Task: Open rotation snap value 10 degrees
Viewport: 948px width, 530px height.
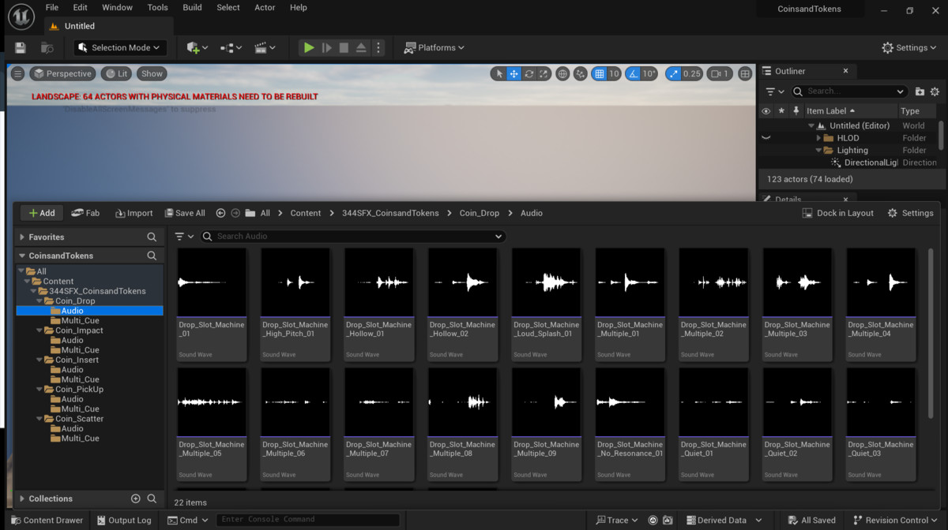Action: tap(649, 73)
